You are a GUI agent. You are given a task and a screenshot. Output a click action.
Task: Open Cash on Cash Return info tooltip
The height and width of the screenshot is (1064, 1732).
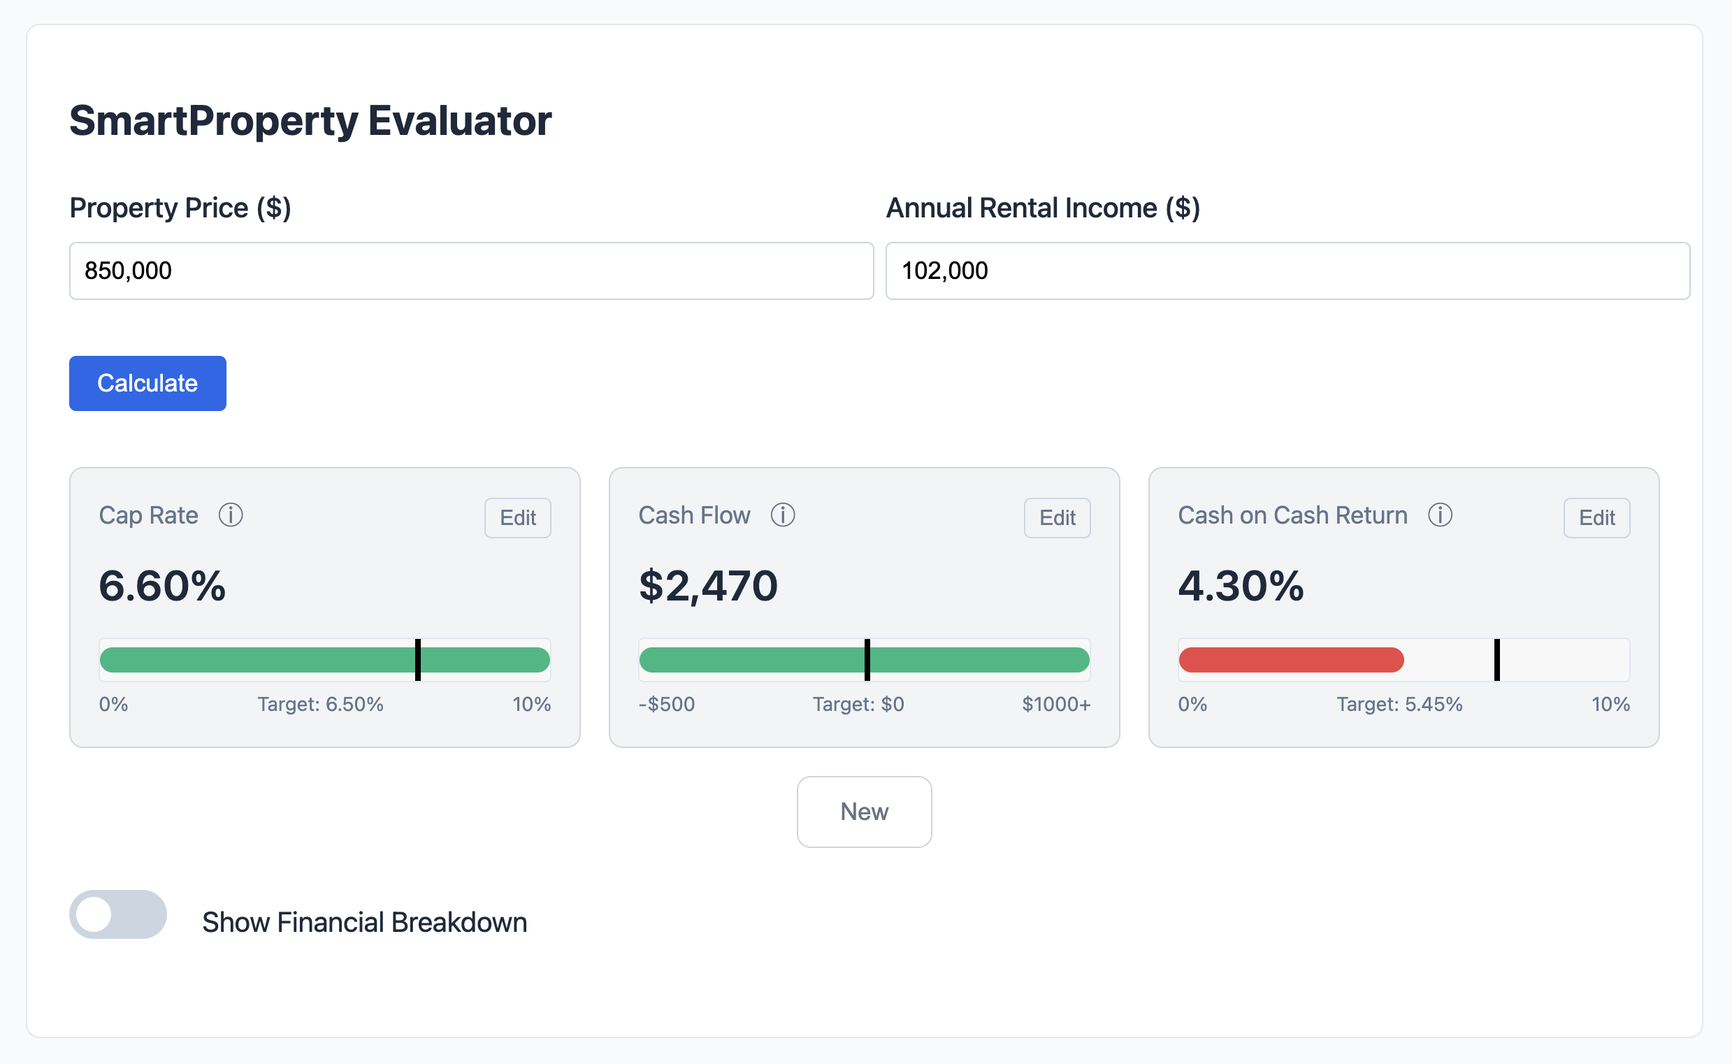[1439, 515]
